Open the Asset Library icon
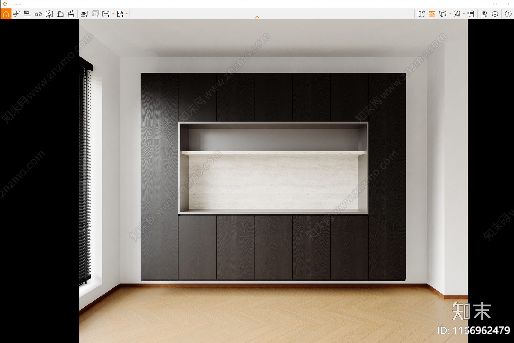Viewport: 514px width, 343px height. click(x=49, y=14)
